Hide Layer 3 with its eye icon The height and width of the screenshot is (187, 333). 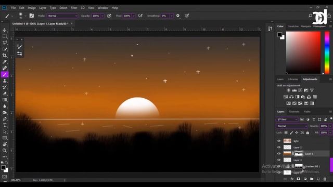click(279, 160)
